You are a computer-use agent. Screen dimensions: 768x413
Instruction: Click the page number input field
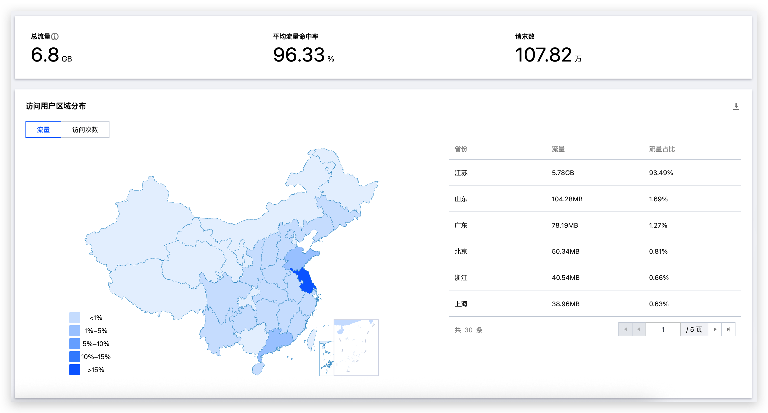(663, 329)
